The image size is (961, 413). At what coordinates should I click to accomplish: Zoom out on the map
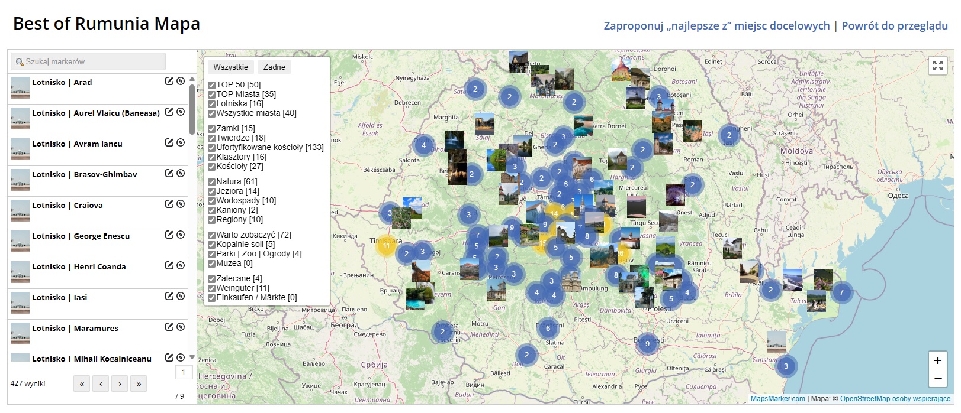tap(938, 378)
